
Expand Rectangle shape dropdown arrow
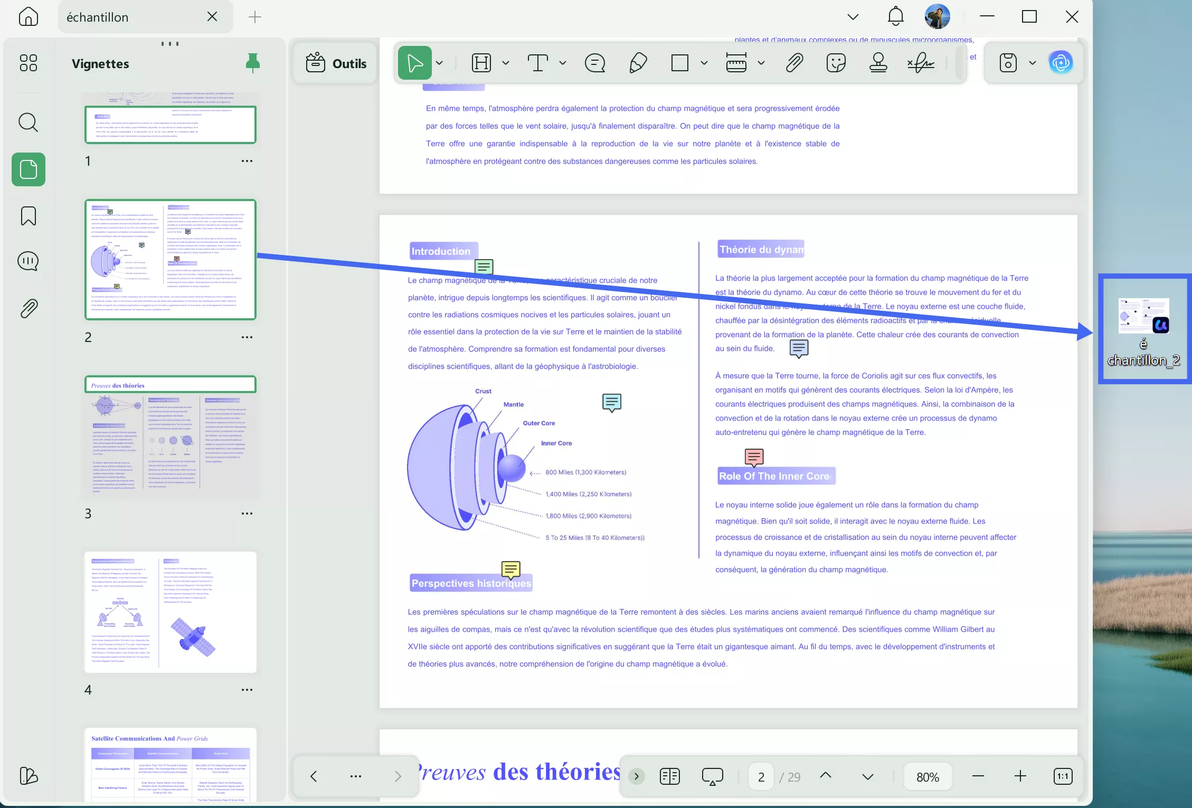pyautogui.click(x=704, y=63)
